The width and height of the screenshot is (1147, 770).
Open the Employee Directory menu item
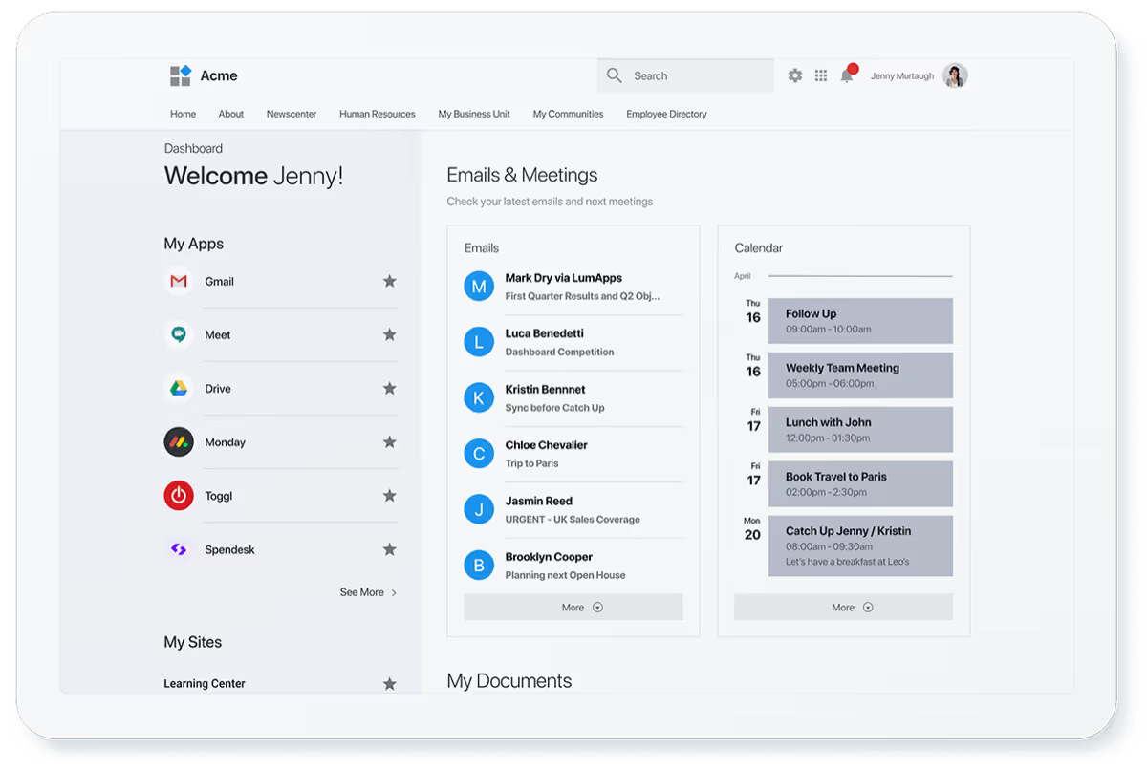(x=666, y=114)
